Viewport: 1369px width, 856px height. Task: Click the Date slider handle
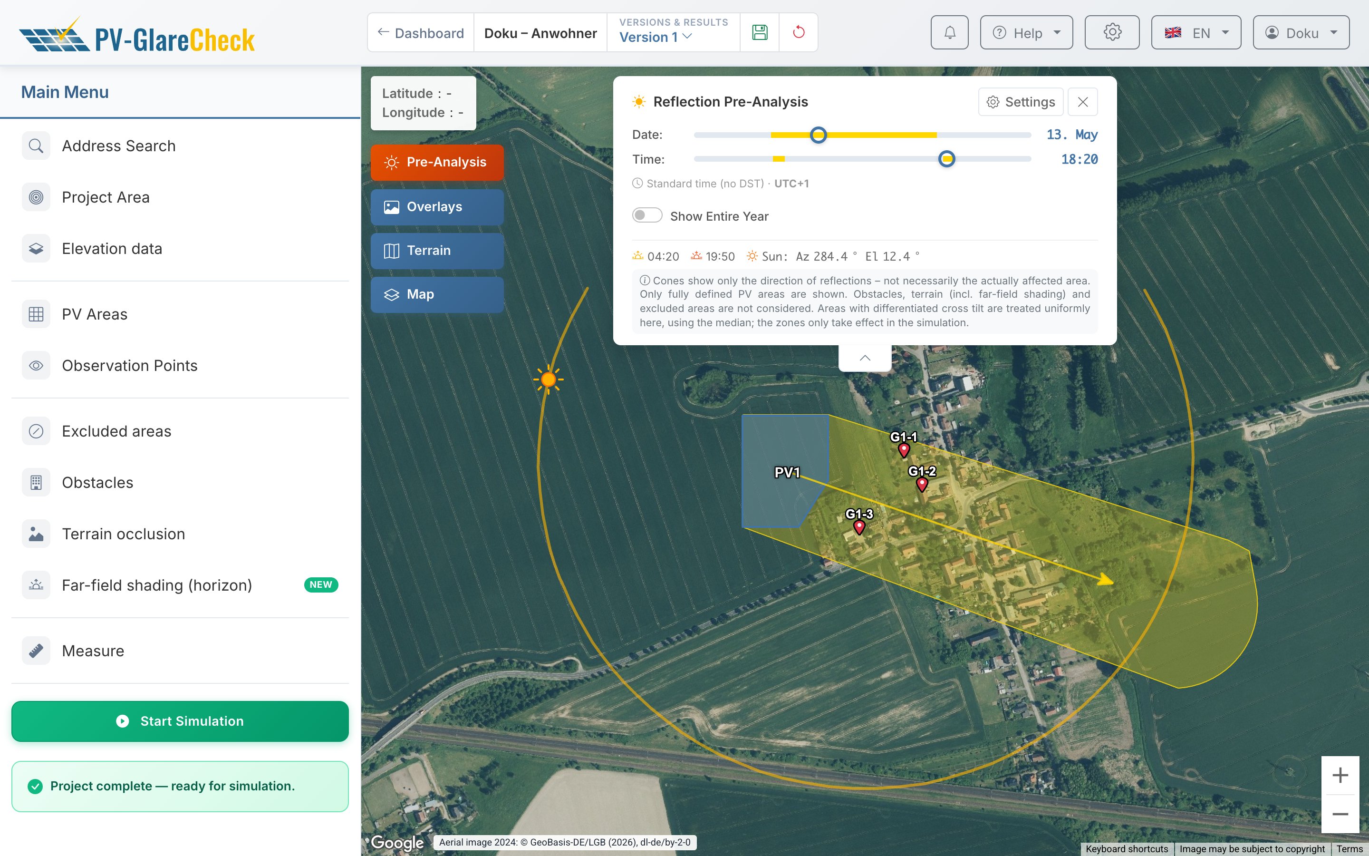[x=818, y=135]
